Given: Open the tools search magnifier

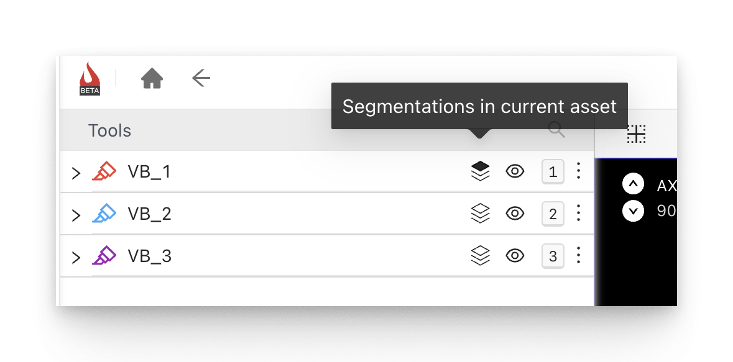Looking at the screenshot, I should pos(556,130).
